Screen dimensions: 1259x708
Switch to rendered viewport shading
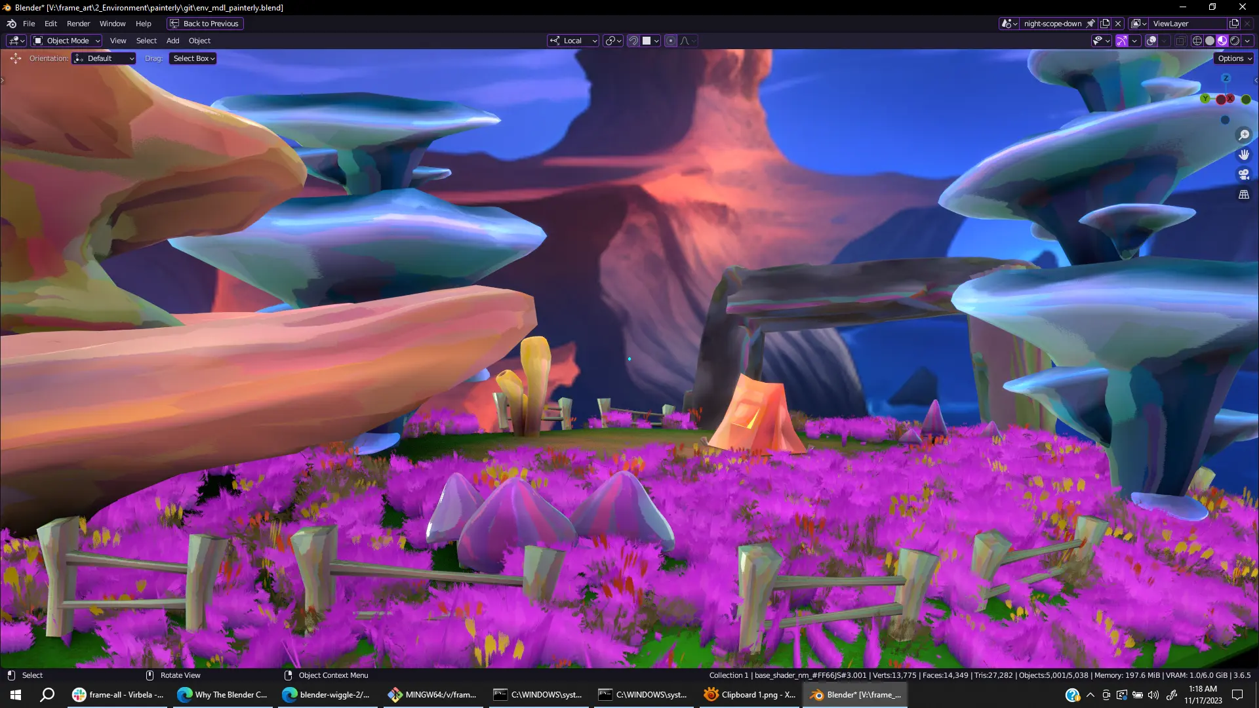pos(1235,41)
